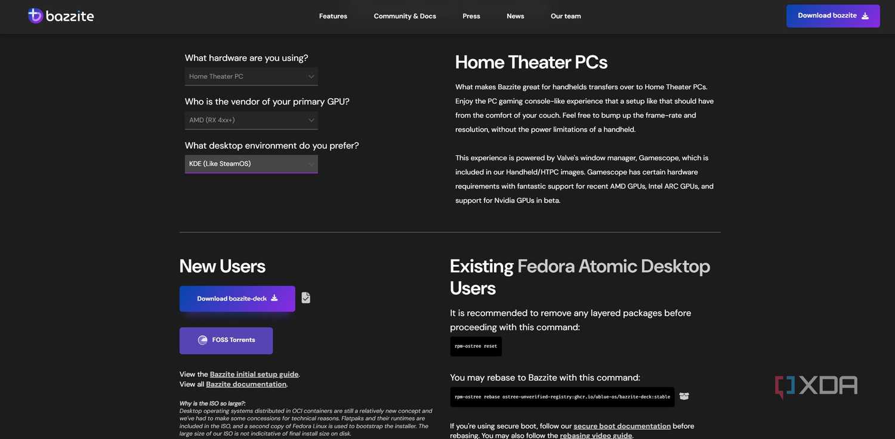
Task: Click the "What hardware are you using?" label
Action: pos(246,58)
